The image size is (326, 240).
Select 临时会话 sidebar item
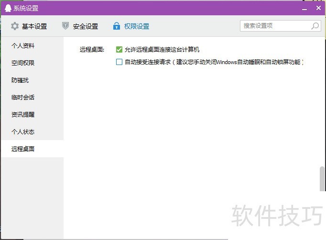click(x=23, y=98)
